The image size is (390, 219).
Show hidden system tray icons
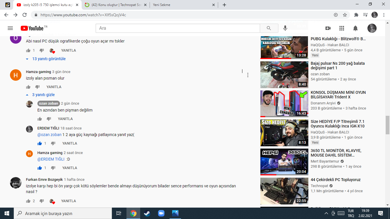pyautogui.click(x=326, y=213)
